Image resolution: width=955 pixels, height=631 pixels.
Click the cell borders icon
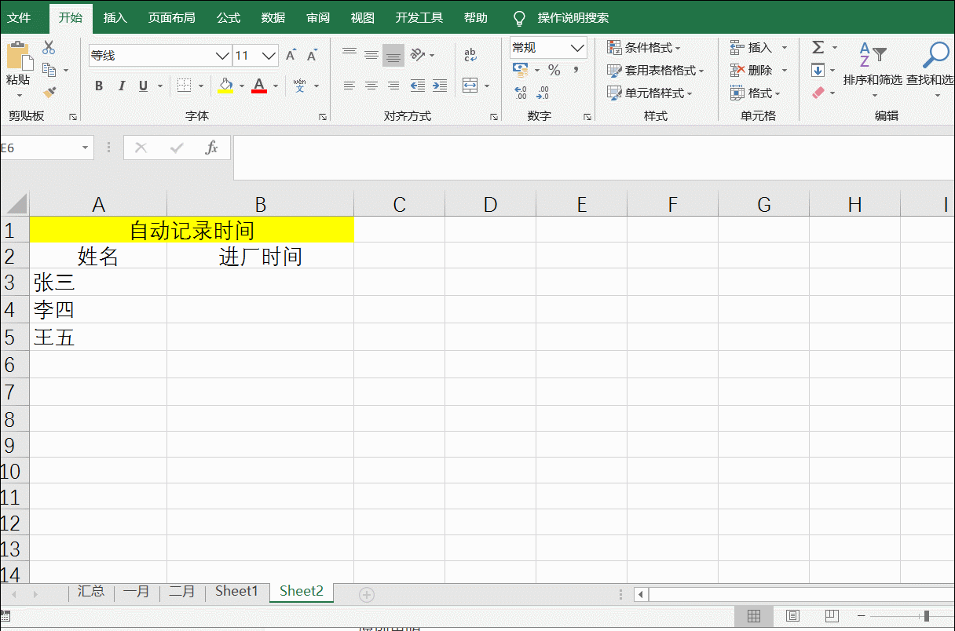tap(184, 86)
